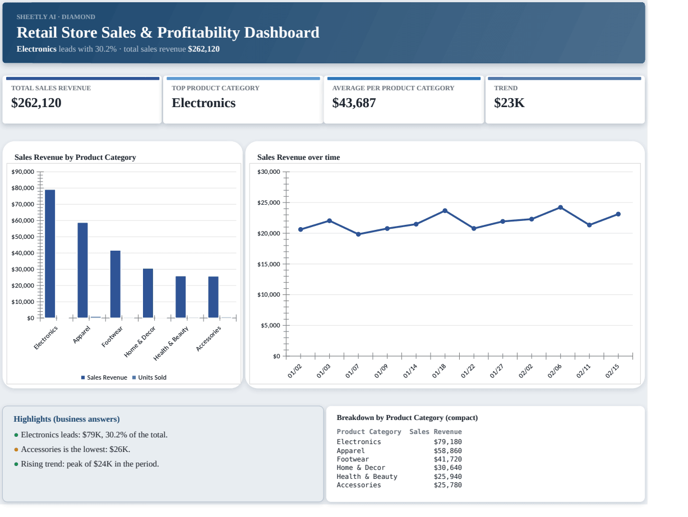Screen dimensions: 688x517
Task: Click 'TOP PRODUCT CATEGORY' card label
Action: tap(215, 88)
